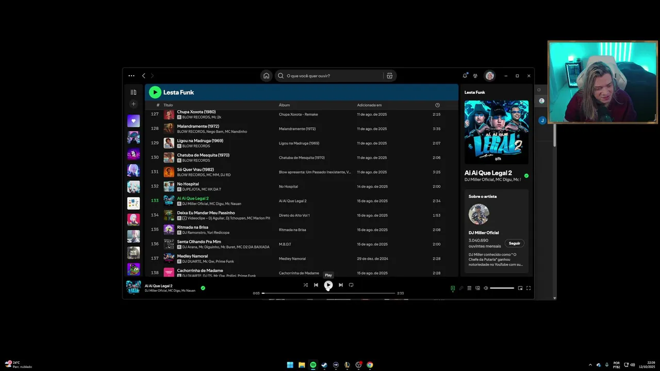Go forward with the right arrow
This screenshot has height=371, width=660.
click(x=152, y=76)
